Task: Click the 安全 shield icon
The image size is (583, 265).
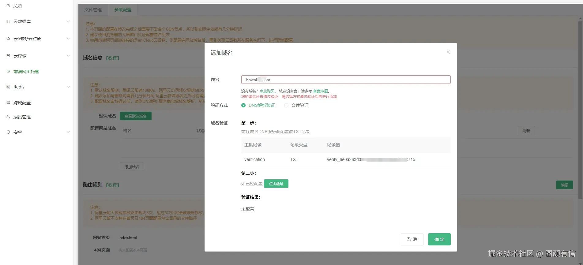Action: tap(8, 132)
